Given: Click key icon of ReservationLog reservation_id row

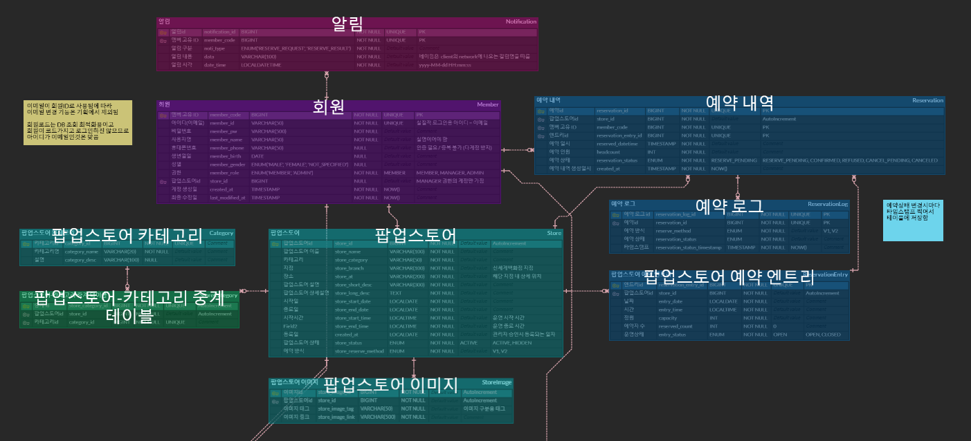Looking at the screenshot, I should [616, 223].
